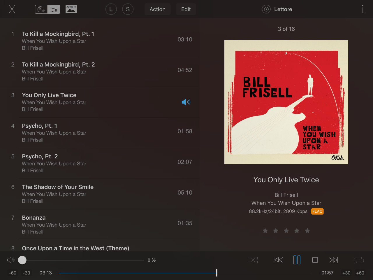The image size is (373, 280).
Task: Stop playback with the square icon
Action: point(315,260)
